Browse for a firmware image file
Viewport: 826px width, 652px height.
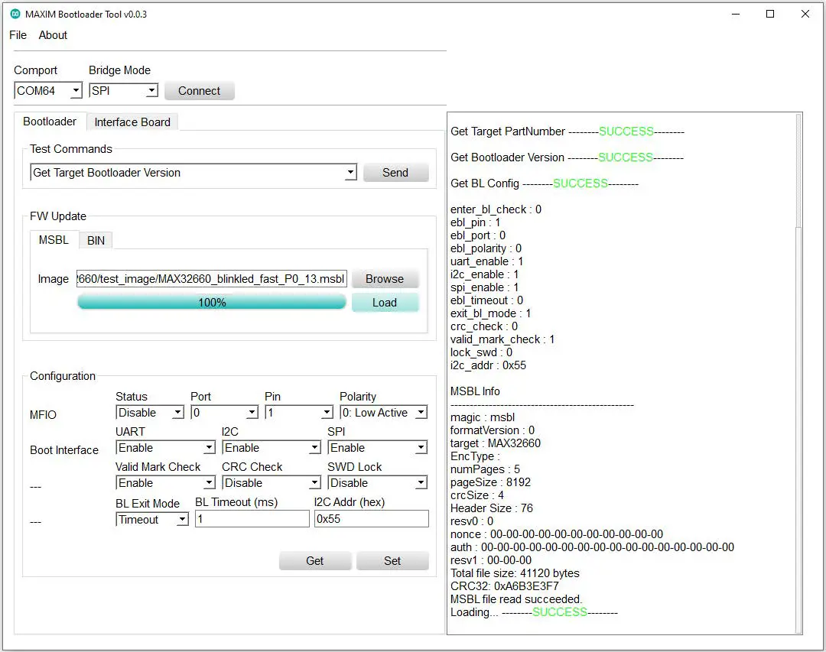tap(385, 278)
